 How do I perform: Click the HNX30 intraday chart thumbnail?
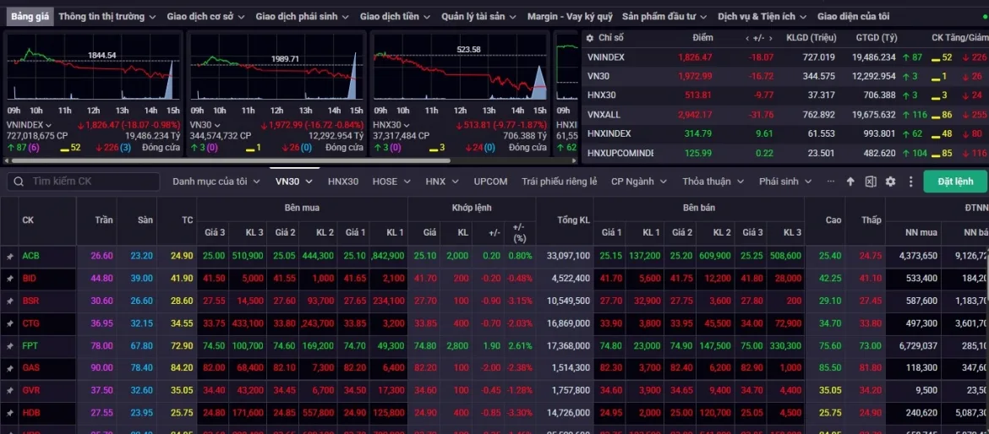[460, 69]
